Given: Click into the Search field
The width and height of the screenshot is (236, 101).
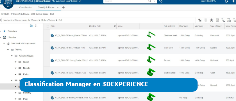Looking at the screenshot, I should [126, 1].
